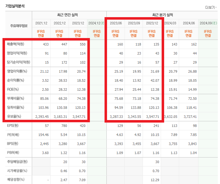220x184 pixels.
Task: Click the reserve ratio value 3,727.41
Action: 190,117
